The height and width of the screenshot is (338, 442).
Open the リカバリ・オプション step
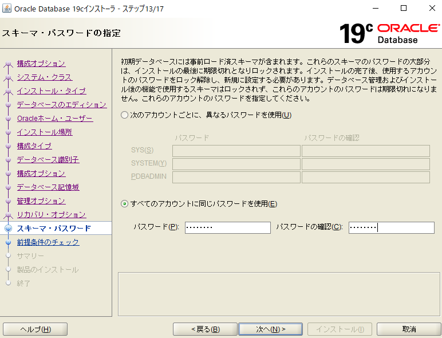(51, 214)
